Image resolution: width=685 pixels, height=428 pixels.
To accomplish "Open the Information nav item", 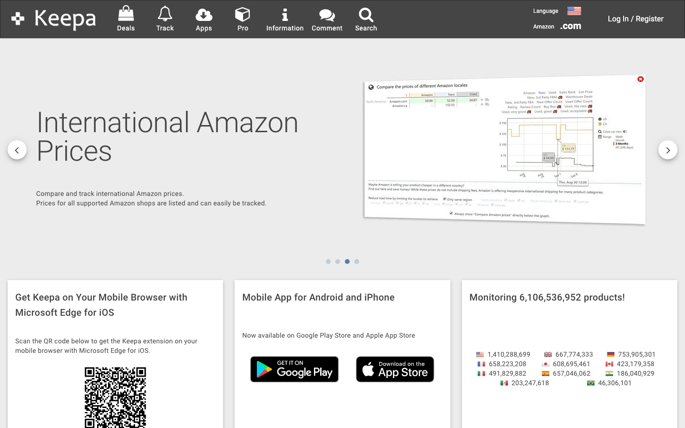I will (284, 19).
